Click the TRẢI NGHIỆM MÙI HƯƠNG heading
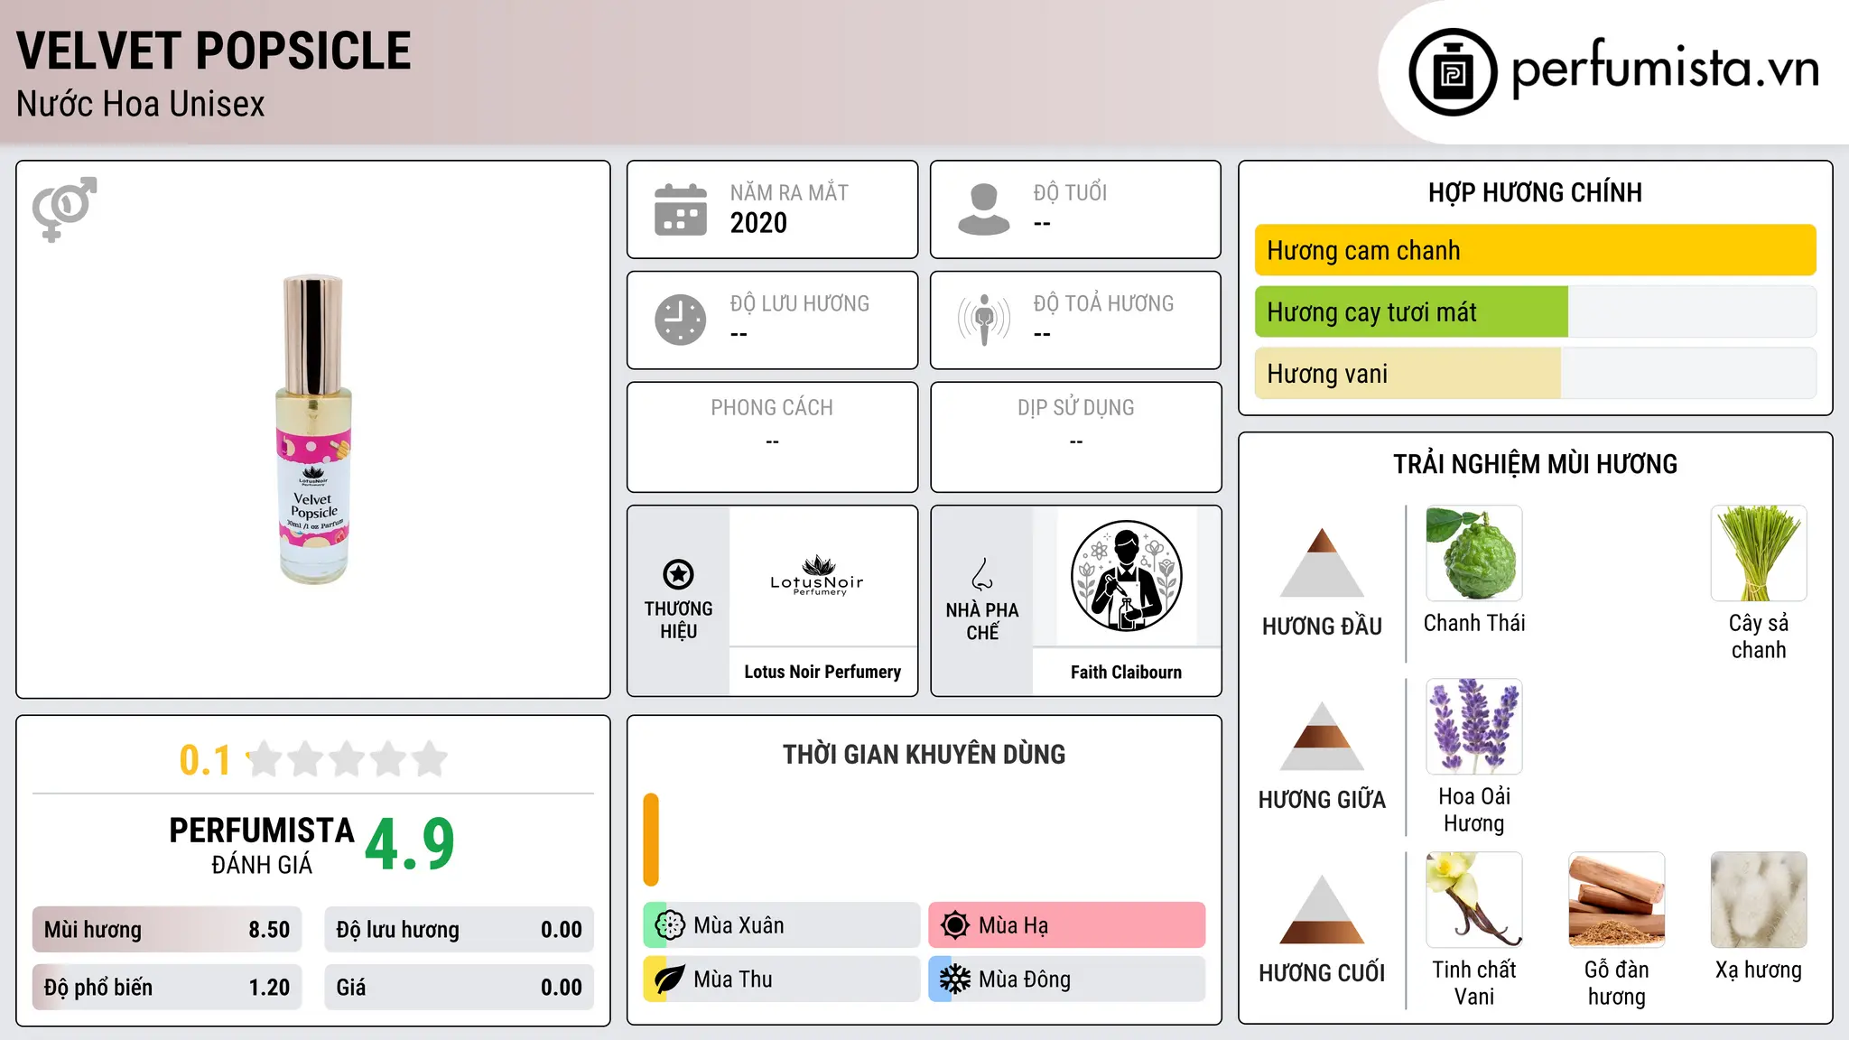 (x=1535, y=464)
